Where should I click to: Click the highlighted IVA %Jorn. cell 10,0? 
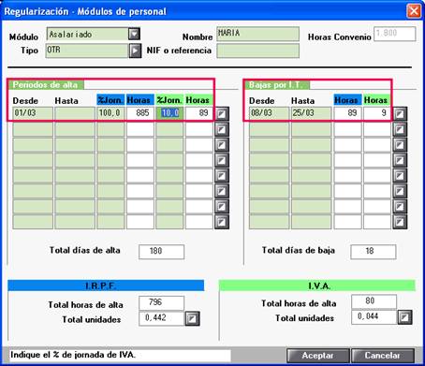[x=169, y=113]
